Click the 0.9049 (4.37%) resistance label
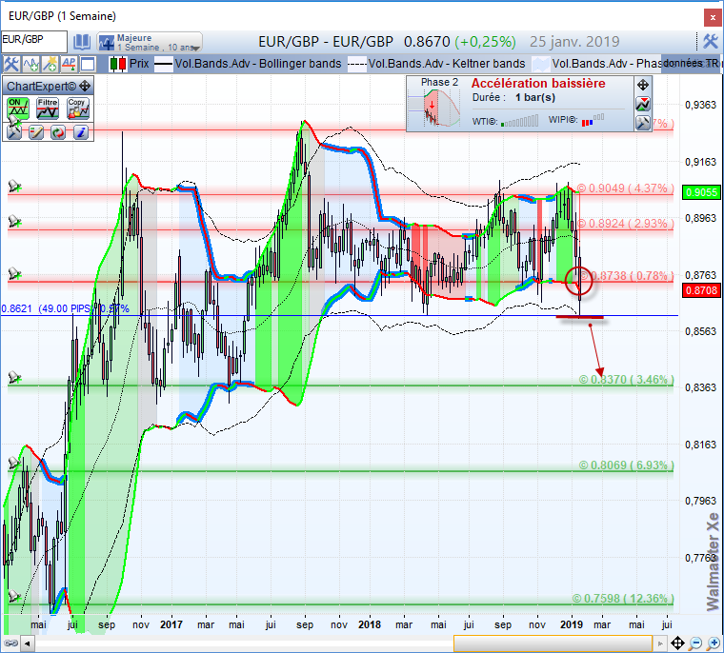This screenshot has width=724, height=653. click(x=625, y=188)
